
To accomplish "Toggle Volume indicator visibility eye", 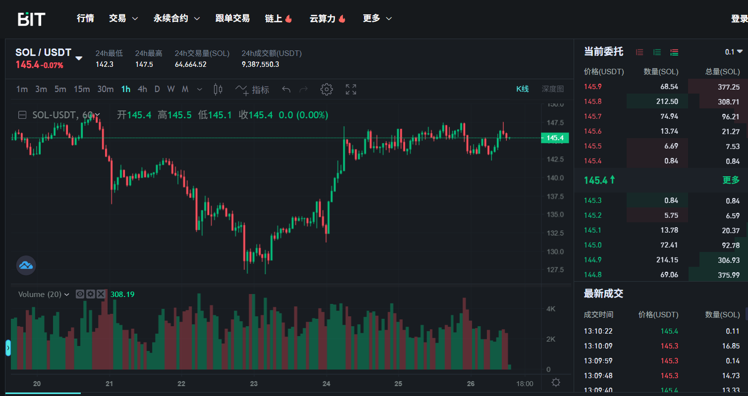I will 80,294.
